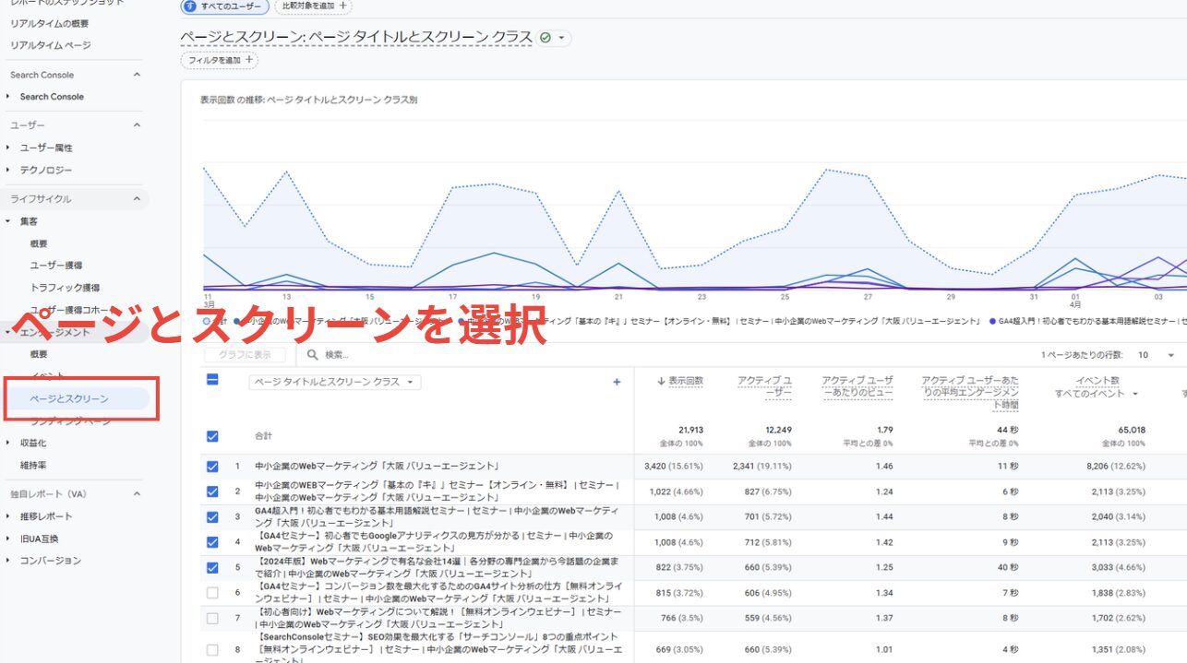Click the 2,341 (19.11%) active users cell
The width and height of the screenshot is (1187, 663).
point(761,467)
